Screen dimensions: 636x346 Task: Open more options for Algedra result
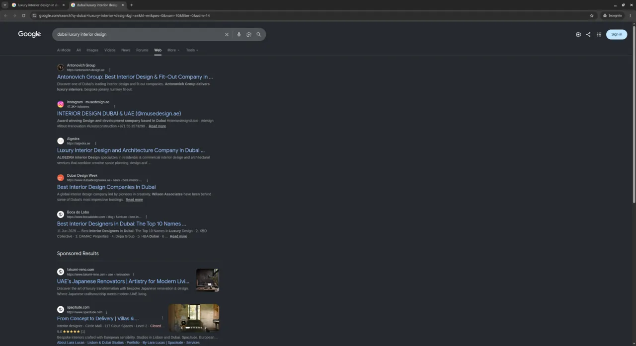pos(95,143)
